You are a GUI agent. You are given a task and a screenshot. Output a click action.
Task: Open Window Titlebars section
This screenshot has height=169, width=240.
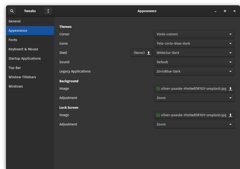click(30, 77)
